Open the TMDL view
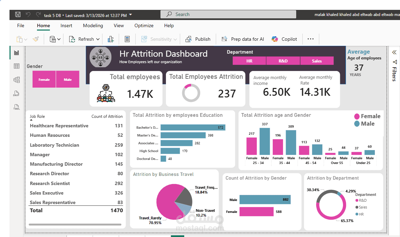Screen dimensions: 400x237 pos(16,107)
